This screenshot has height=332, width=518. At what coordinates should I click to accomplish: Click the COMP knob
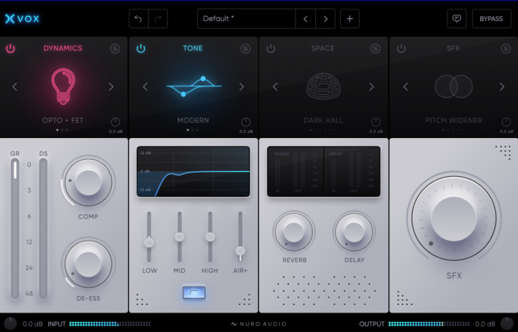[88, 183]
